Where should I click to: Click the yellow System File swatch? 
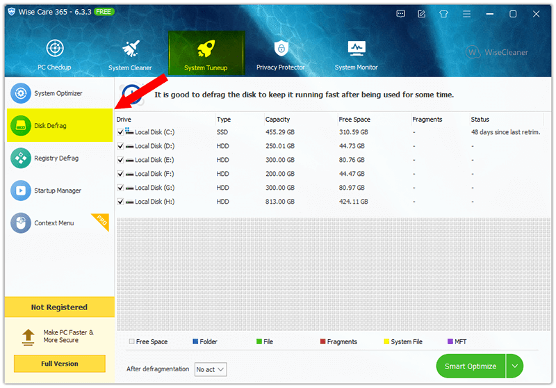pyautogui.click(x=386, y=341)
